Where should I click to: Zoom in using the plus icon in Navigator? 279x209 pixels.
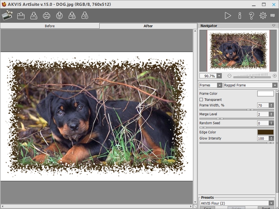275,75
